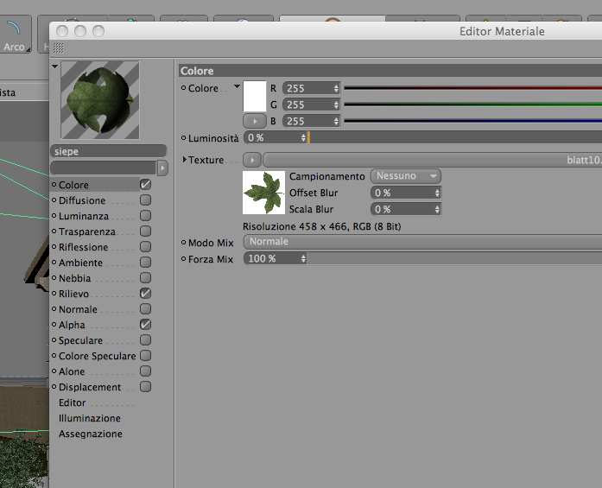Open the Illuminazione settings page
This screenshot has width=602, height=488.
point(90,418)
